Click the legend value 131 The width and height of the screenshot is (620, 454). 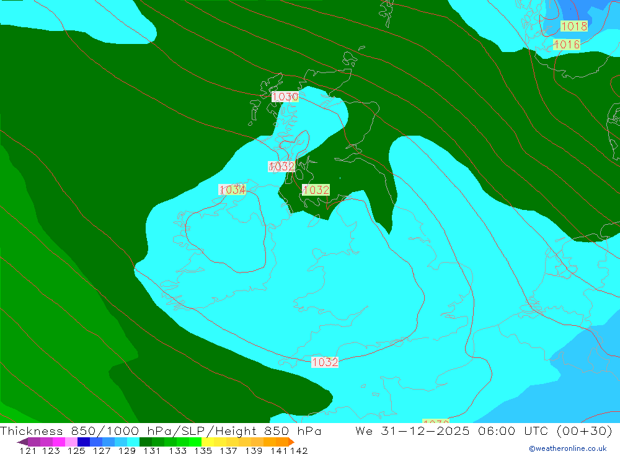pos(151,450)
